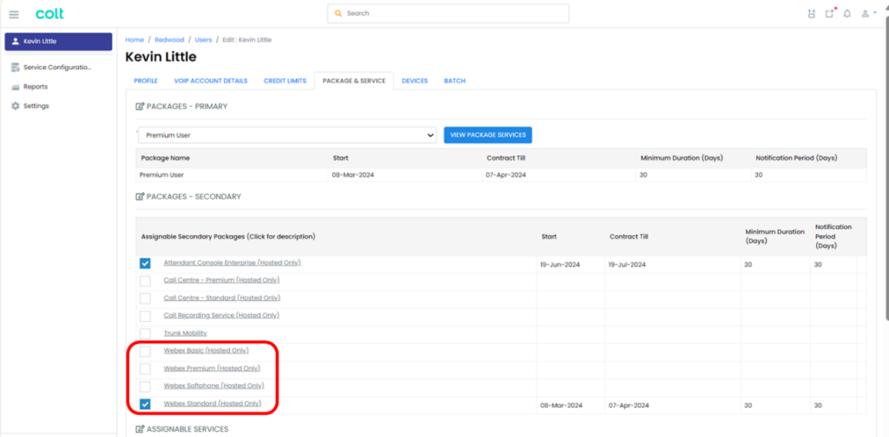
Task: Click the Premium User package name cell
Action: click(x=232, y=175)
